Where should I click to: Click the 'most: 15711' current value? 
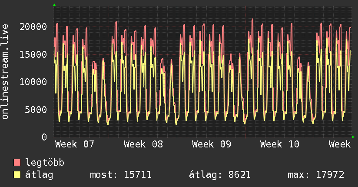coord(120,175)
